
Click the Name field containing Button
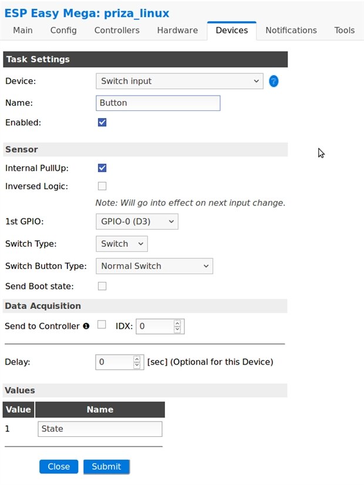pos(158,103)
